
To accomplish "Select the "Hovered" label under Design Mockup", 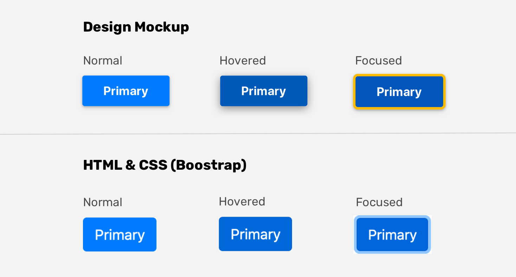I will (243, 61).
